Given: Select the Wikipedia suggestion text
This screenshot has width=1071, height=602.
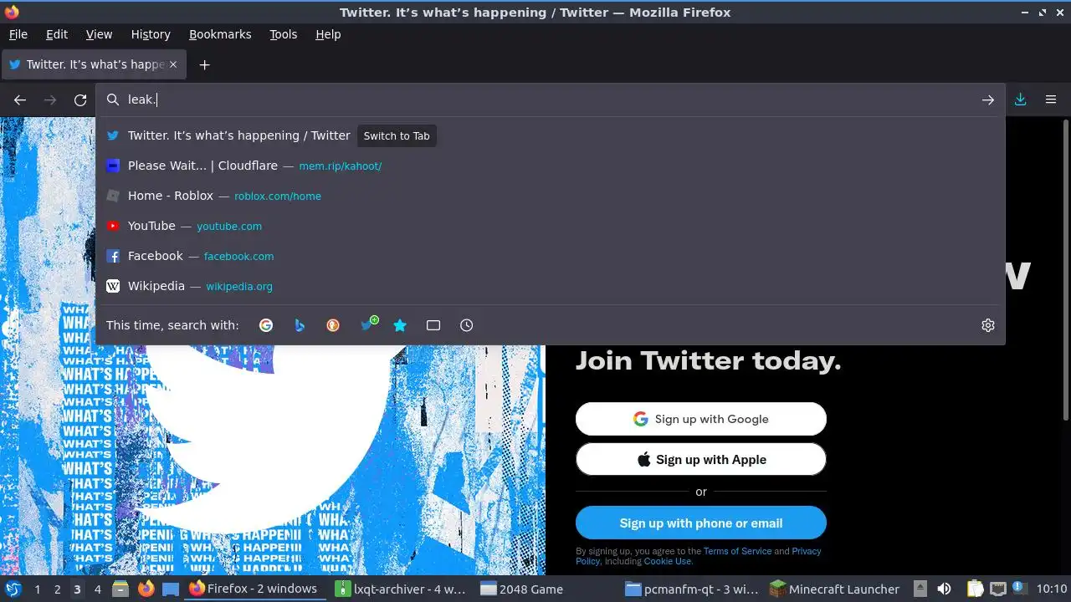Looking at the screenshot, I should pos(156,286).
